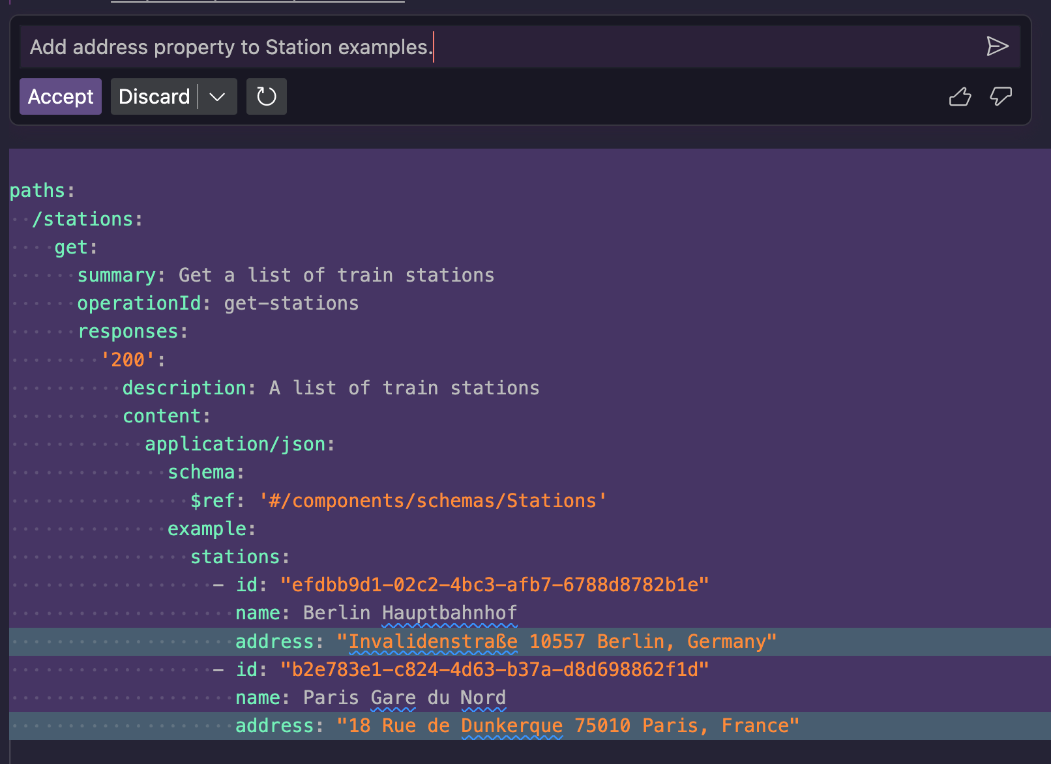
Task: Click the '$ref' key
Action: [x=213, y=501]
